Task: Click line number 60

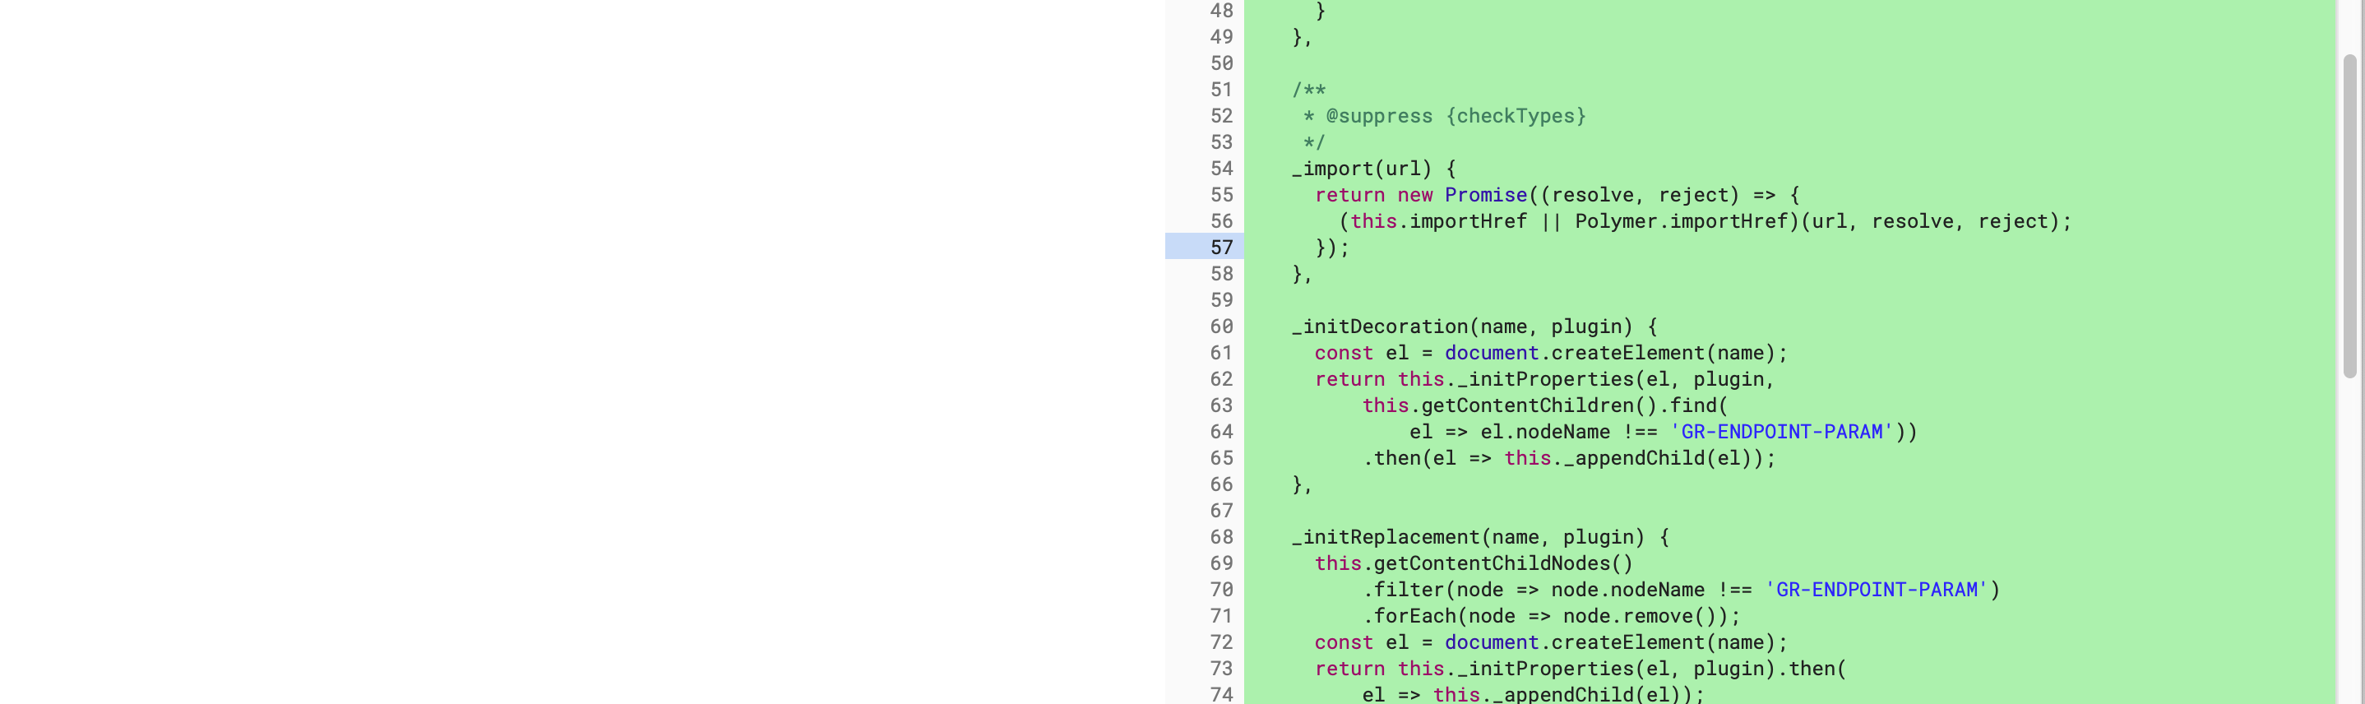Action: 1221,327
